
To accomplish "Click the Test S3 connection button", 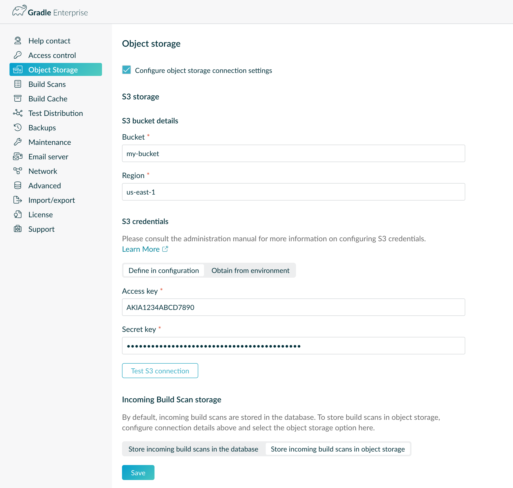I will coord(160,370).
